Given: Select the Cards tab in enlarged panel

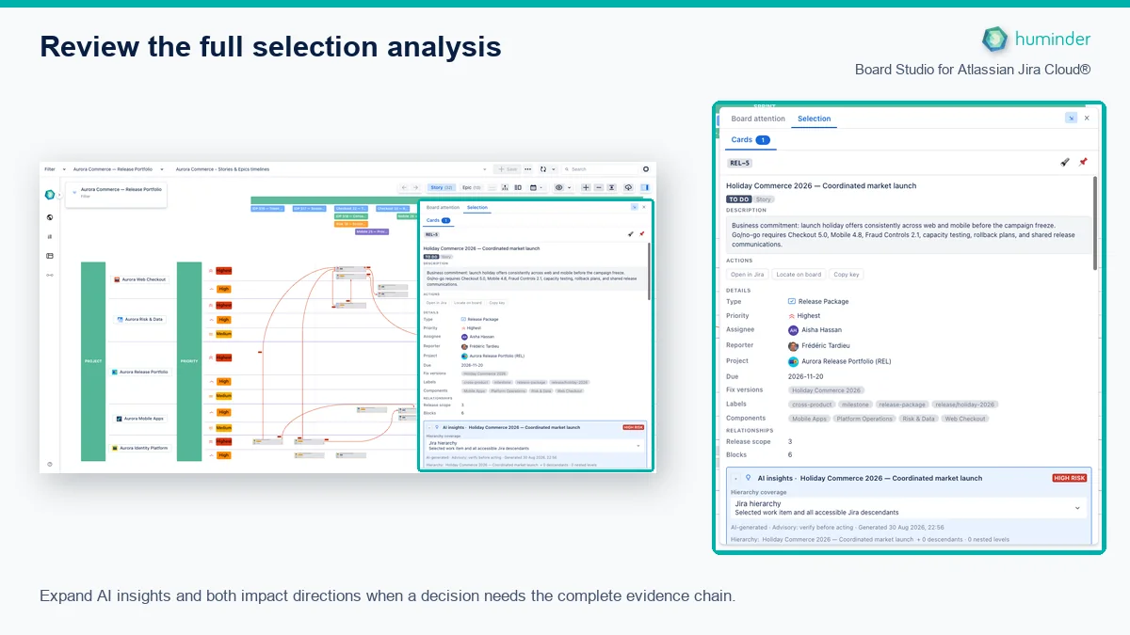Looking at the screenshot, I should click(x=751, y=139).
